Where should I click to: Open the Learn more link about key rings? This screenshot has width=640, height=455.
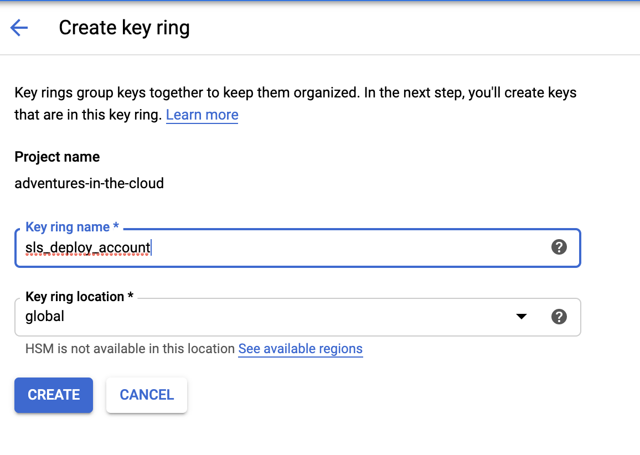pyautogui.click(x=202, y=115)
